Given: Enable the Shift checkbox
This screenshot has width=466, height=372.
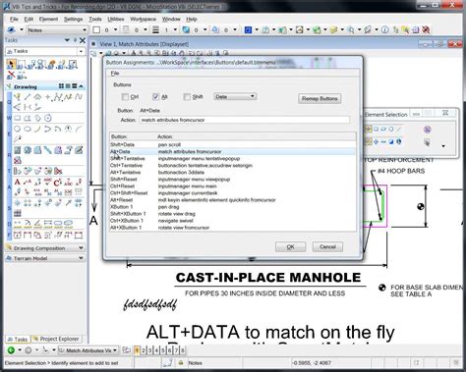Looking at the screenshot, I should [x=187, y=97].
